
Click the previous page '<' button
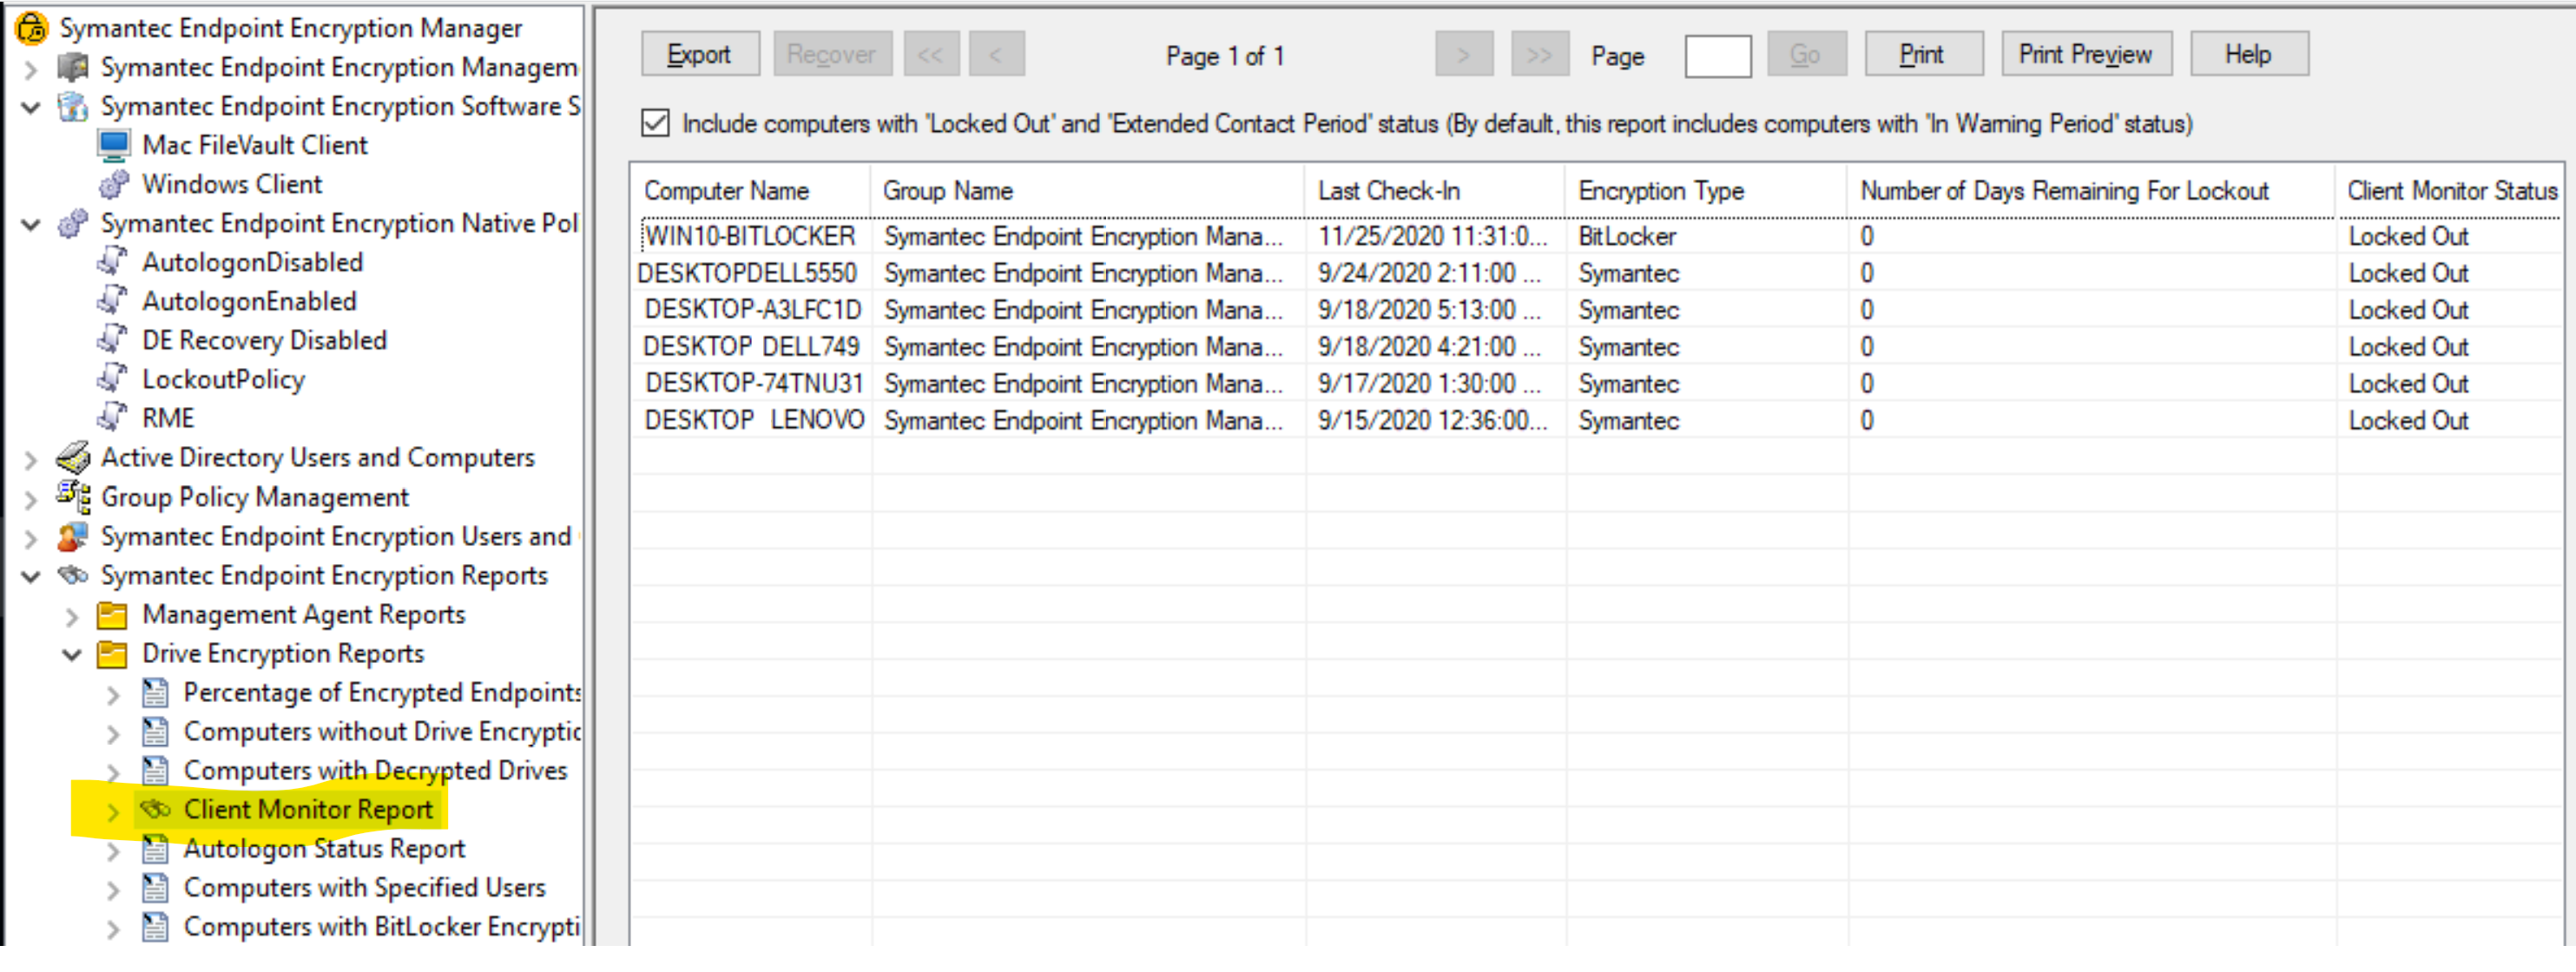[996, 54]
